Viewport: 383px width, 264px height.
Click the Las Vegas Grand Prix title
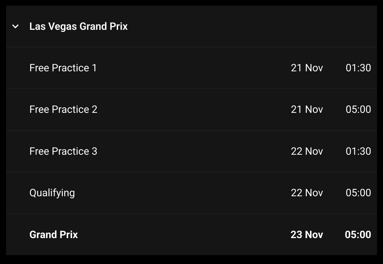click(78, 26)
